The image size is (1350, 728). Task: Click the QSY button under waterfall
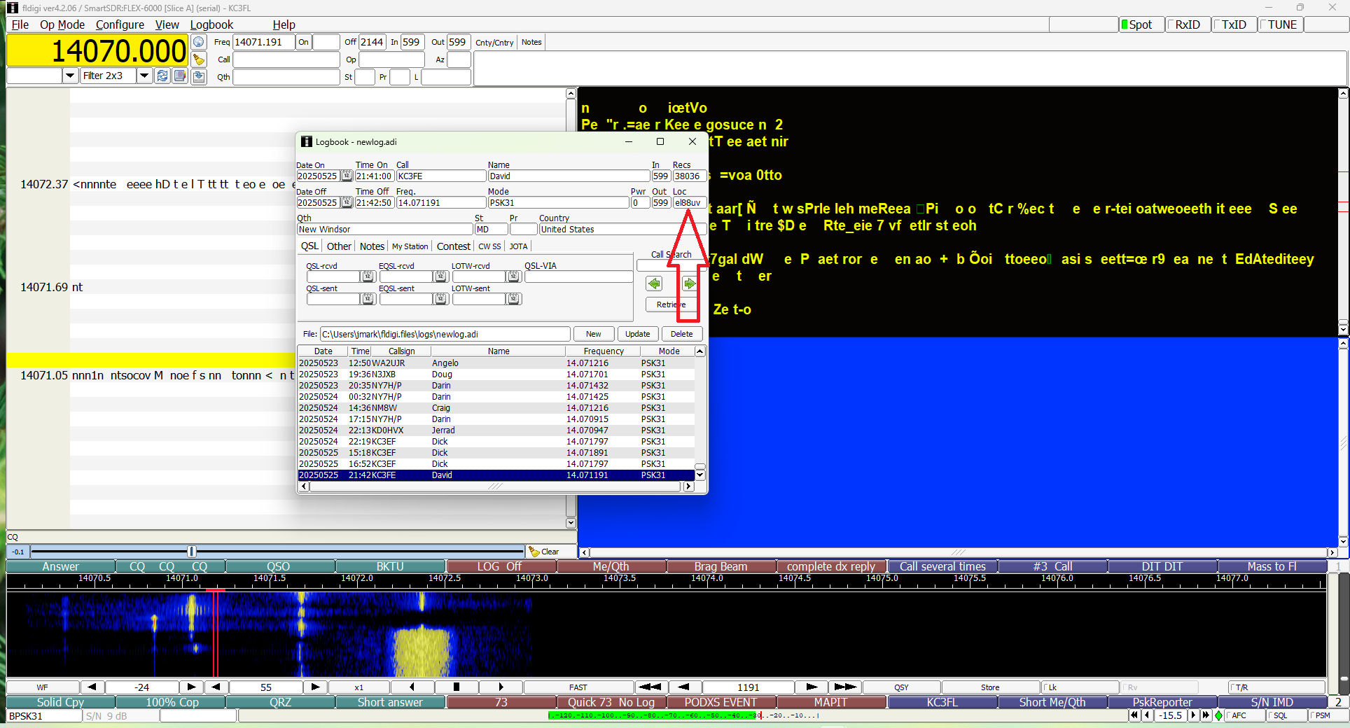pos(901,687)
